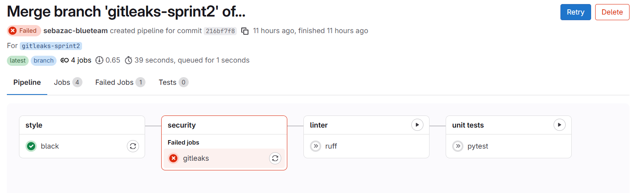Open commit 216bf7f8 link
The width and height of the screenshot is (638, 193).
(x=220, y=31)
